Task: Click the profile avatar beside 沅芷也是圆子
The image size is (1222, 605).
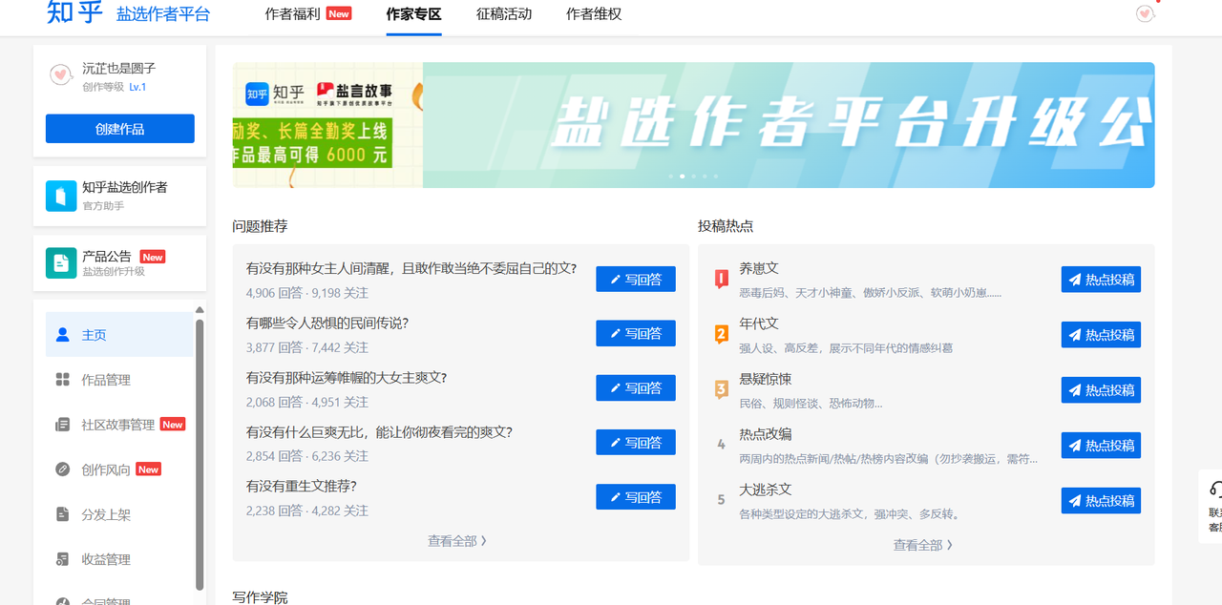Action: coord(61,75)
